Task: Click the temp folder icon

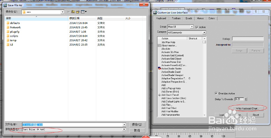Action: pyautogui.click(x=8, y=40)
